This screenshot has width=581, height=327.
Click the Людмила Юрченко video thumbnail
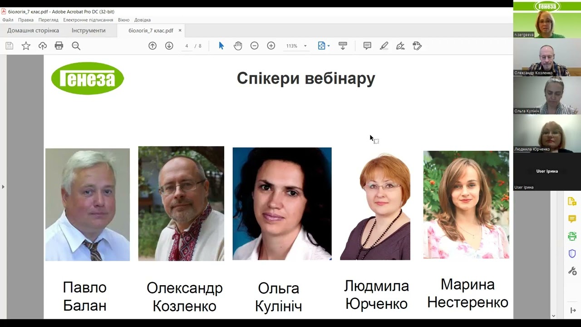pos(547,134)
